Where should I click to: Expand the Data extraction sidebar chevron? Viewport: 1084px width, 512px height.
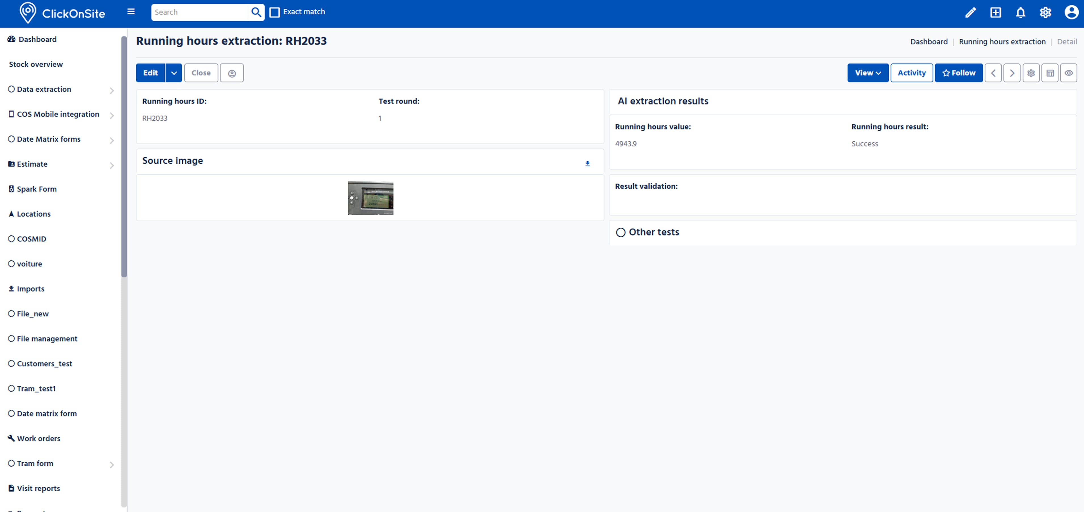coord(111,90)
